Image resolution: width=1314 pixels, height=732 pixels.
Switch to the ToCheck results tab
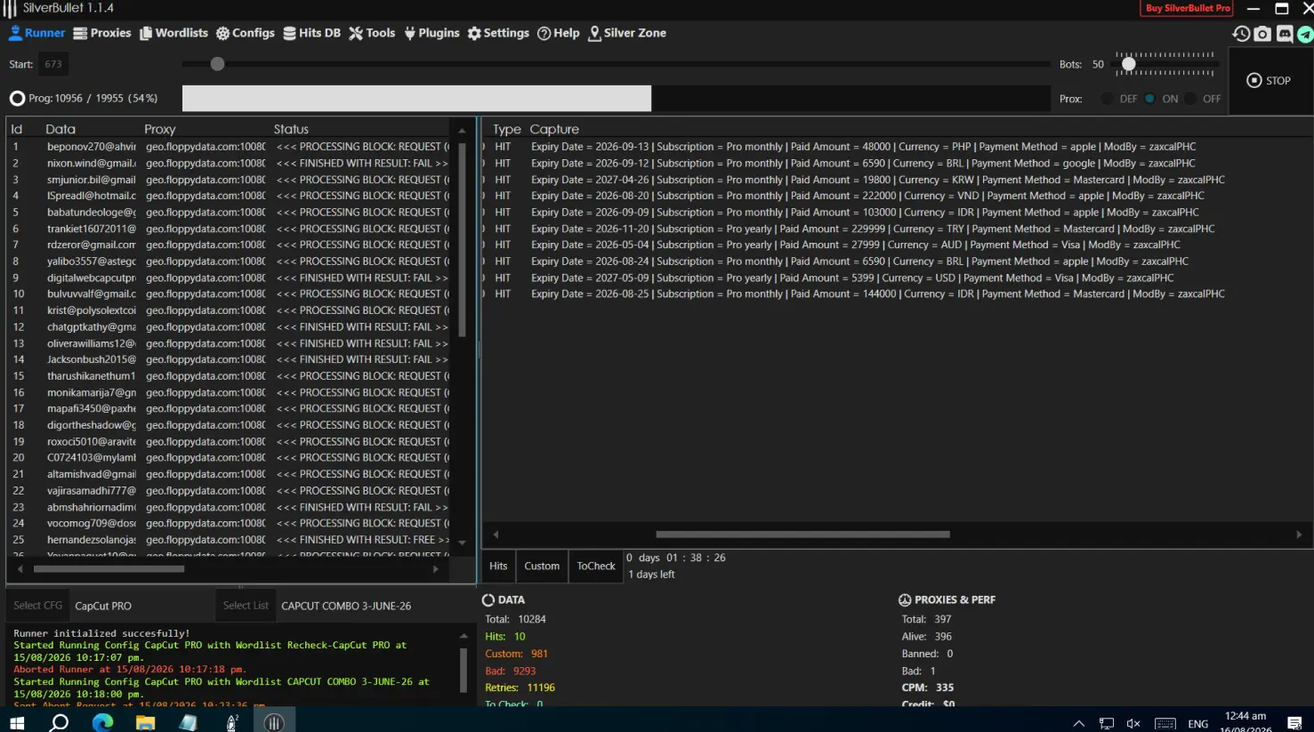(596, 567)
